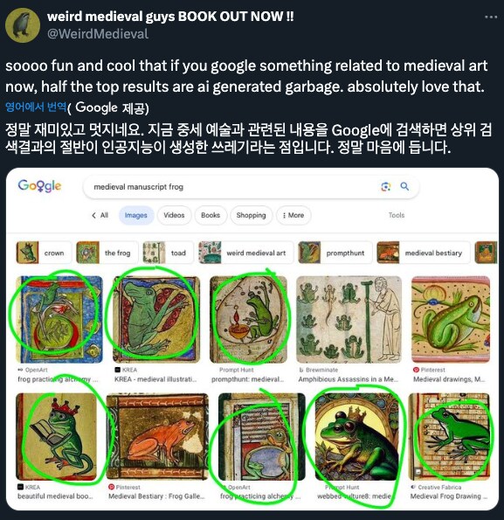
Task: Open the Tools options
Action: pos(397,215)
